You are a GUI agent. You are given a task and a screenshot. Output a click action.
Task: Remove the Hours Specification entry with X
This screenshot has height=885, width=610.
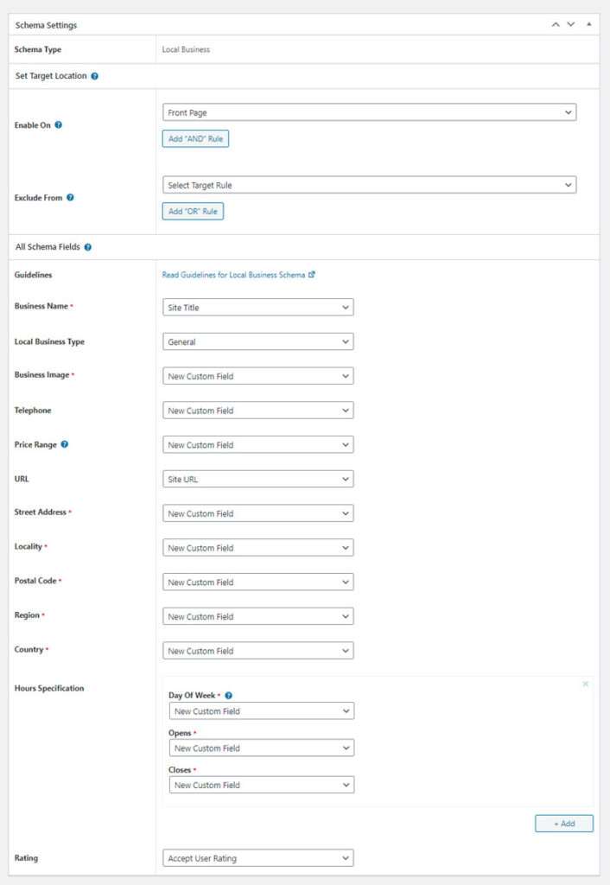[x=585, y=684]
